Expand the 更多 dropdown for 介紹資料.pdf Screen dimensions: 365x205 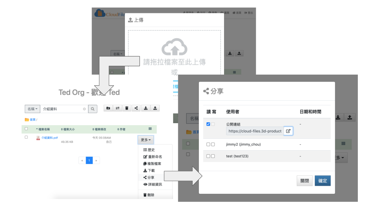click(146, 140)
